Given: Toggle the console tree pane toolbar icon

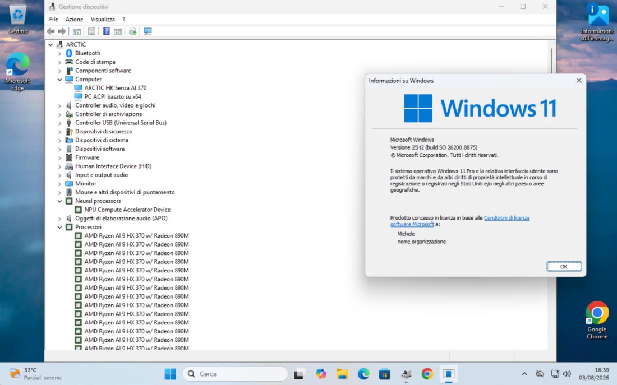Looking at the screenshot, I should click(x=77, y=31).
